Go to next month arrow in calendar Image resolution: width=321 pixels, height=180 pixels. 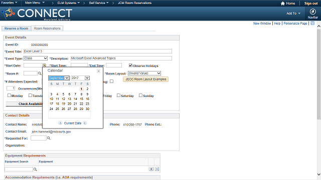[x=85, y=123]
